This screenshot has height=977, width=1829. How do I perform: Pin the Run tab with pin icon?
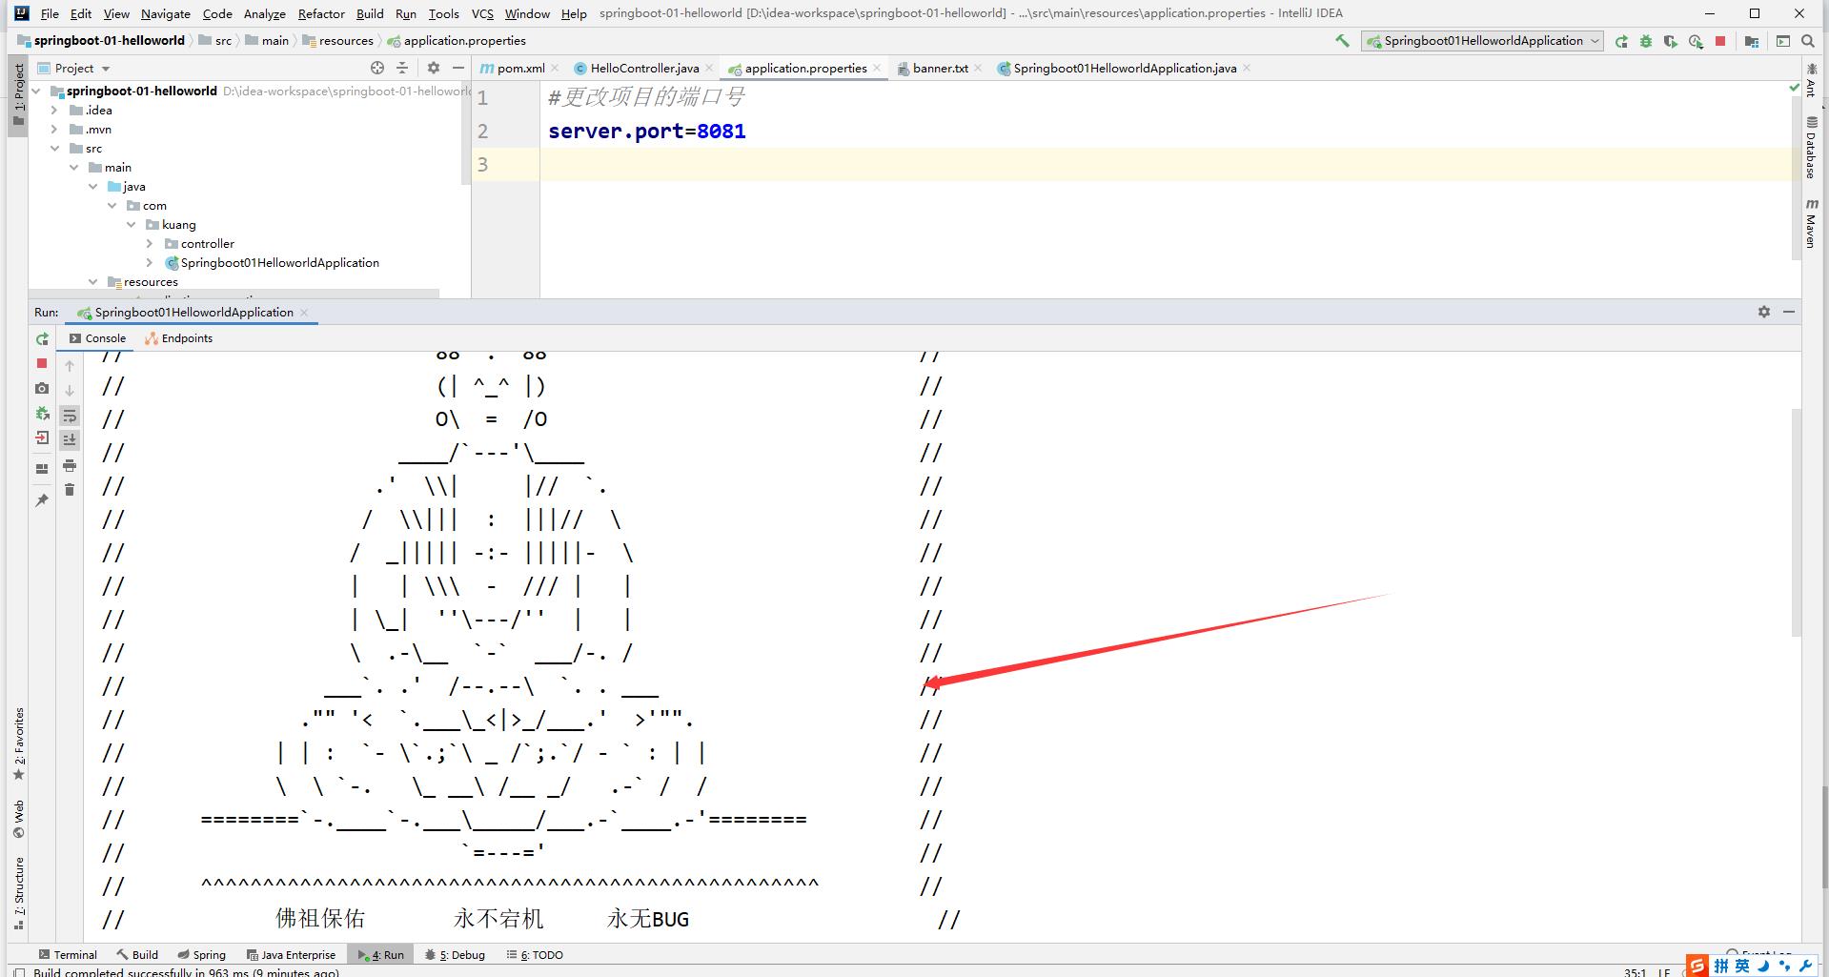pos(42,499)
